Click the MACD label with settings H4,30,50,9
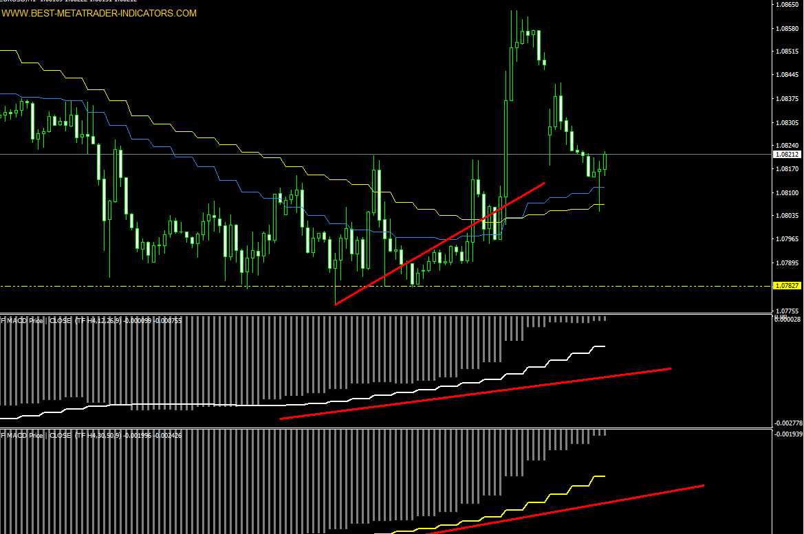Image resolution: width=804 pixels, height=534 pixels. 91,436
